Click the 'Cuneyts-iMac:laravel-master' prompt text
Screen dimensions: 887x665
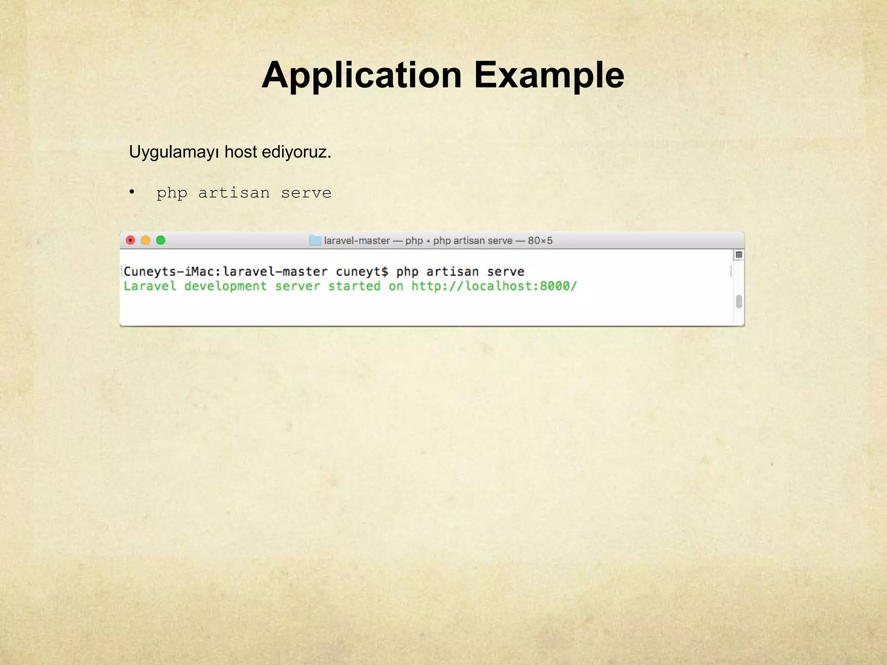point(226,271)
